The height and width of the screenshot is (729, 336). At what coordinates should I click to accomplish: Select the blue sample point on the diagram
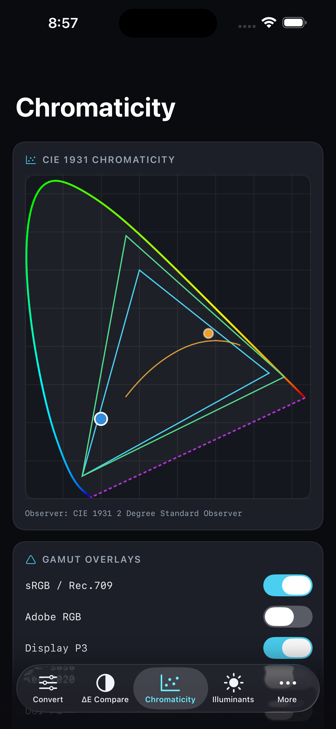tap(101, 419)
